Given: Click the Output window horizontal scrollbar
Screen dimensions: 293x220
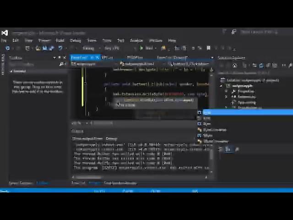Looking at the screenshot, I should pos(139,177).
